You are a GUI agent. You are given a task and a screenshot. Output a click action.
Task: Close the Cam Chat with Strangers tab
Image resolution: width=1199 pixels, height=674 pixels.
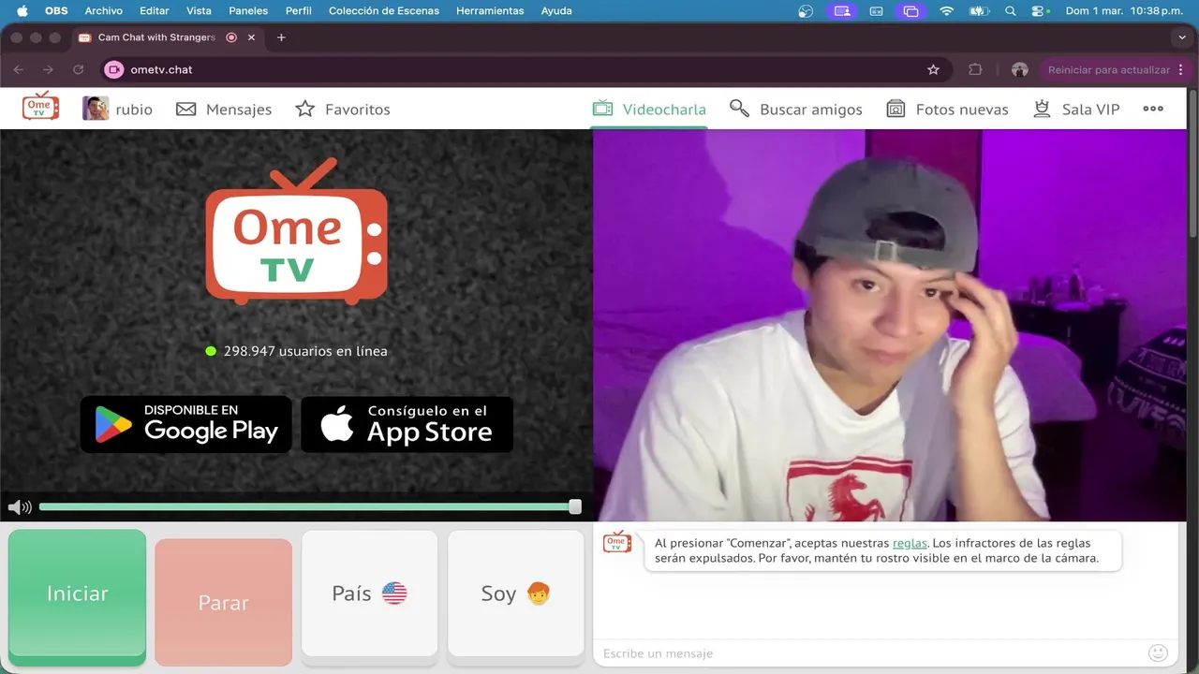point(252,37)
